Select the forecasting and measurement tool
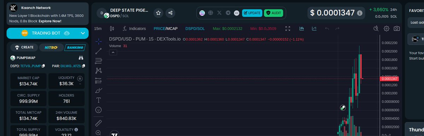The width and height of the screenshot is (424, 136). pos(99,80)
